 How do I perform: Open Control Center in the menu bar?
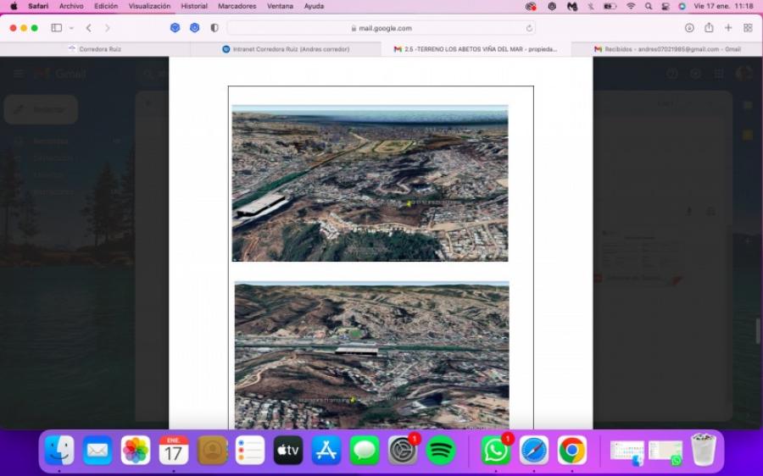666,6
